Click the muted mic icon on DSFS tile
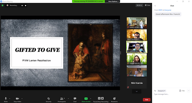192x103 pixels. pos(128,75)
